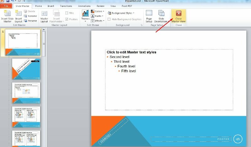251x147 pixels.
Task: Switch to the Review tab
Action: [x=100, y=6]
